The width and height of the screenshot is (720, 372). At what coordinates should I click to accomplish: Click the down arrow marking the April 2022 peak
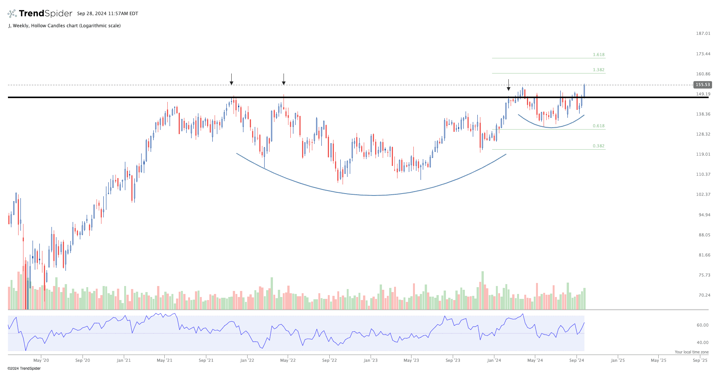pyautogui.click(x=284, y=80)
